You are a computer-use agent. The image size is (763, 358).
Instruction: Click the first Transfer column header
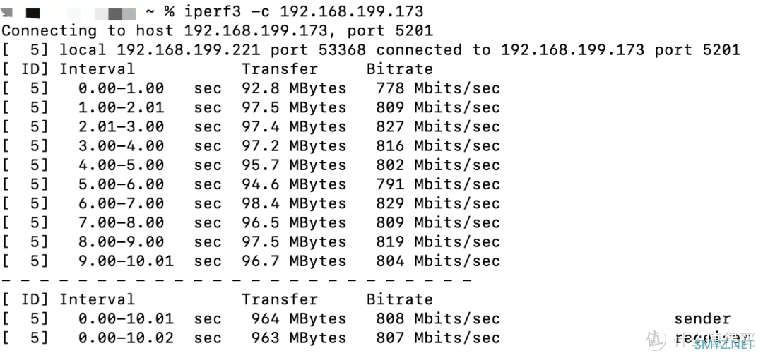pyautogui.click(x=280, y=69)
